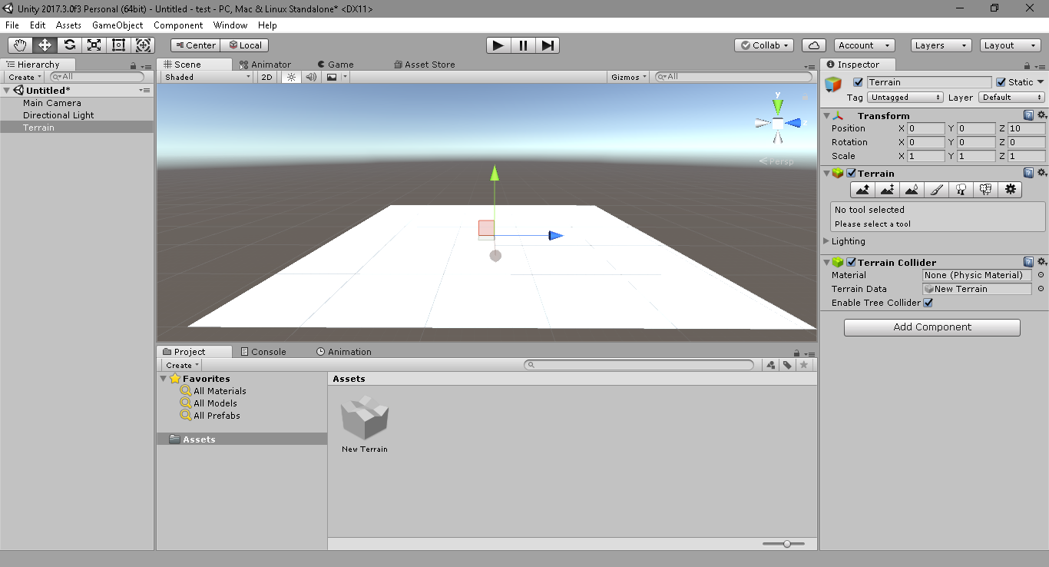Open the Untagged tag dropdown
The width and height of the screenshot is (1049, 567).
[905, 97]
